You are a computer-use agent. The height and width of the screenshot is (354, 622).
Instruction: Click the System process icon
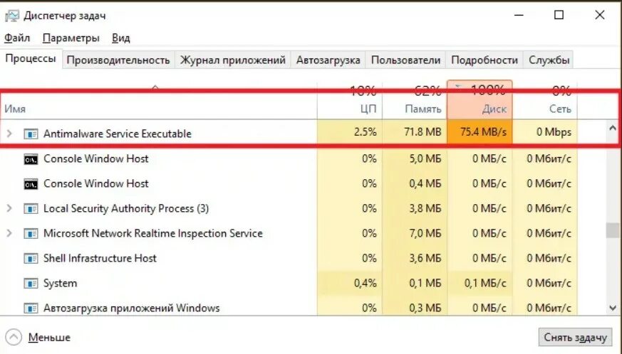31,284
